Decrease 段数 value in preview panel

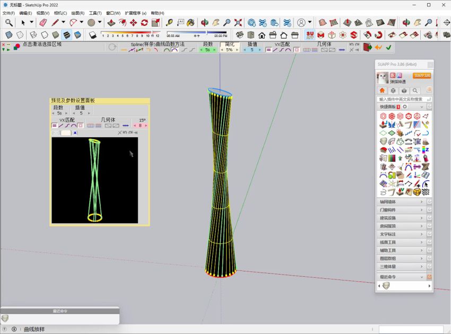pos(53,113)
